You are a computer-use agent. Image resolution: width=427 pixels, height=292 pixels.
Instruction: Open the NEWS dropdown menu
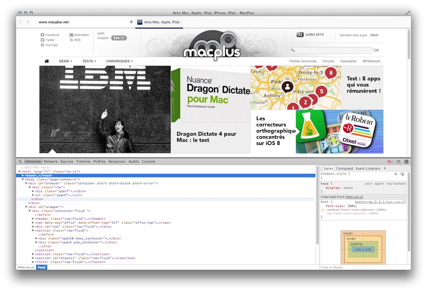click(x=66, y=61)
